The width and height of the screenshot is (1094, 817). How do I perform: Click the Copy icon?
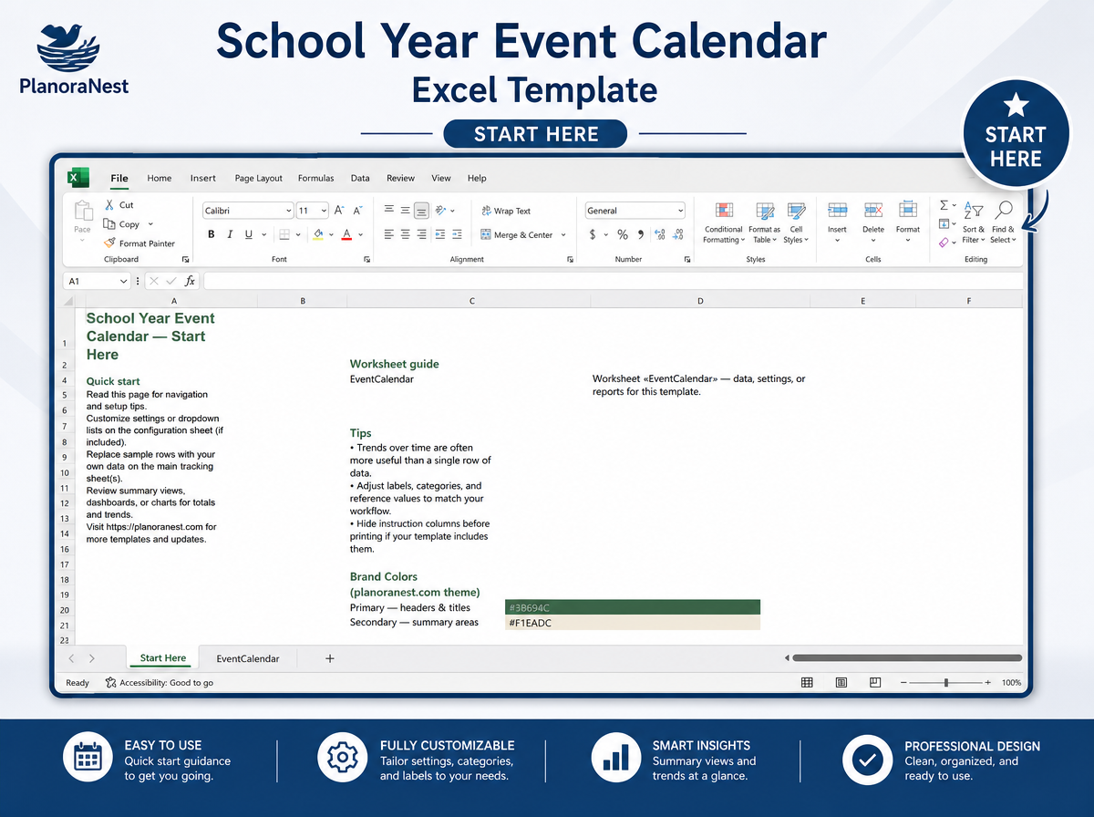pos(109,224)
